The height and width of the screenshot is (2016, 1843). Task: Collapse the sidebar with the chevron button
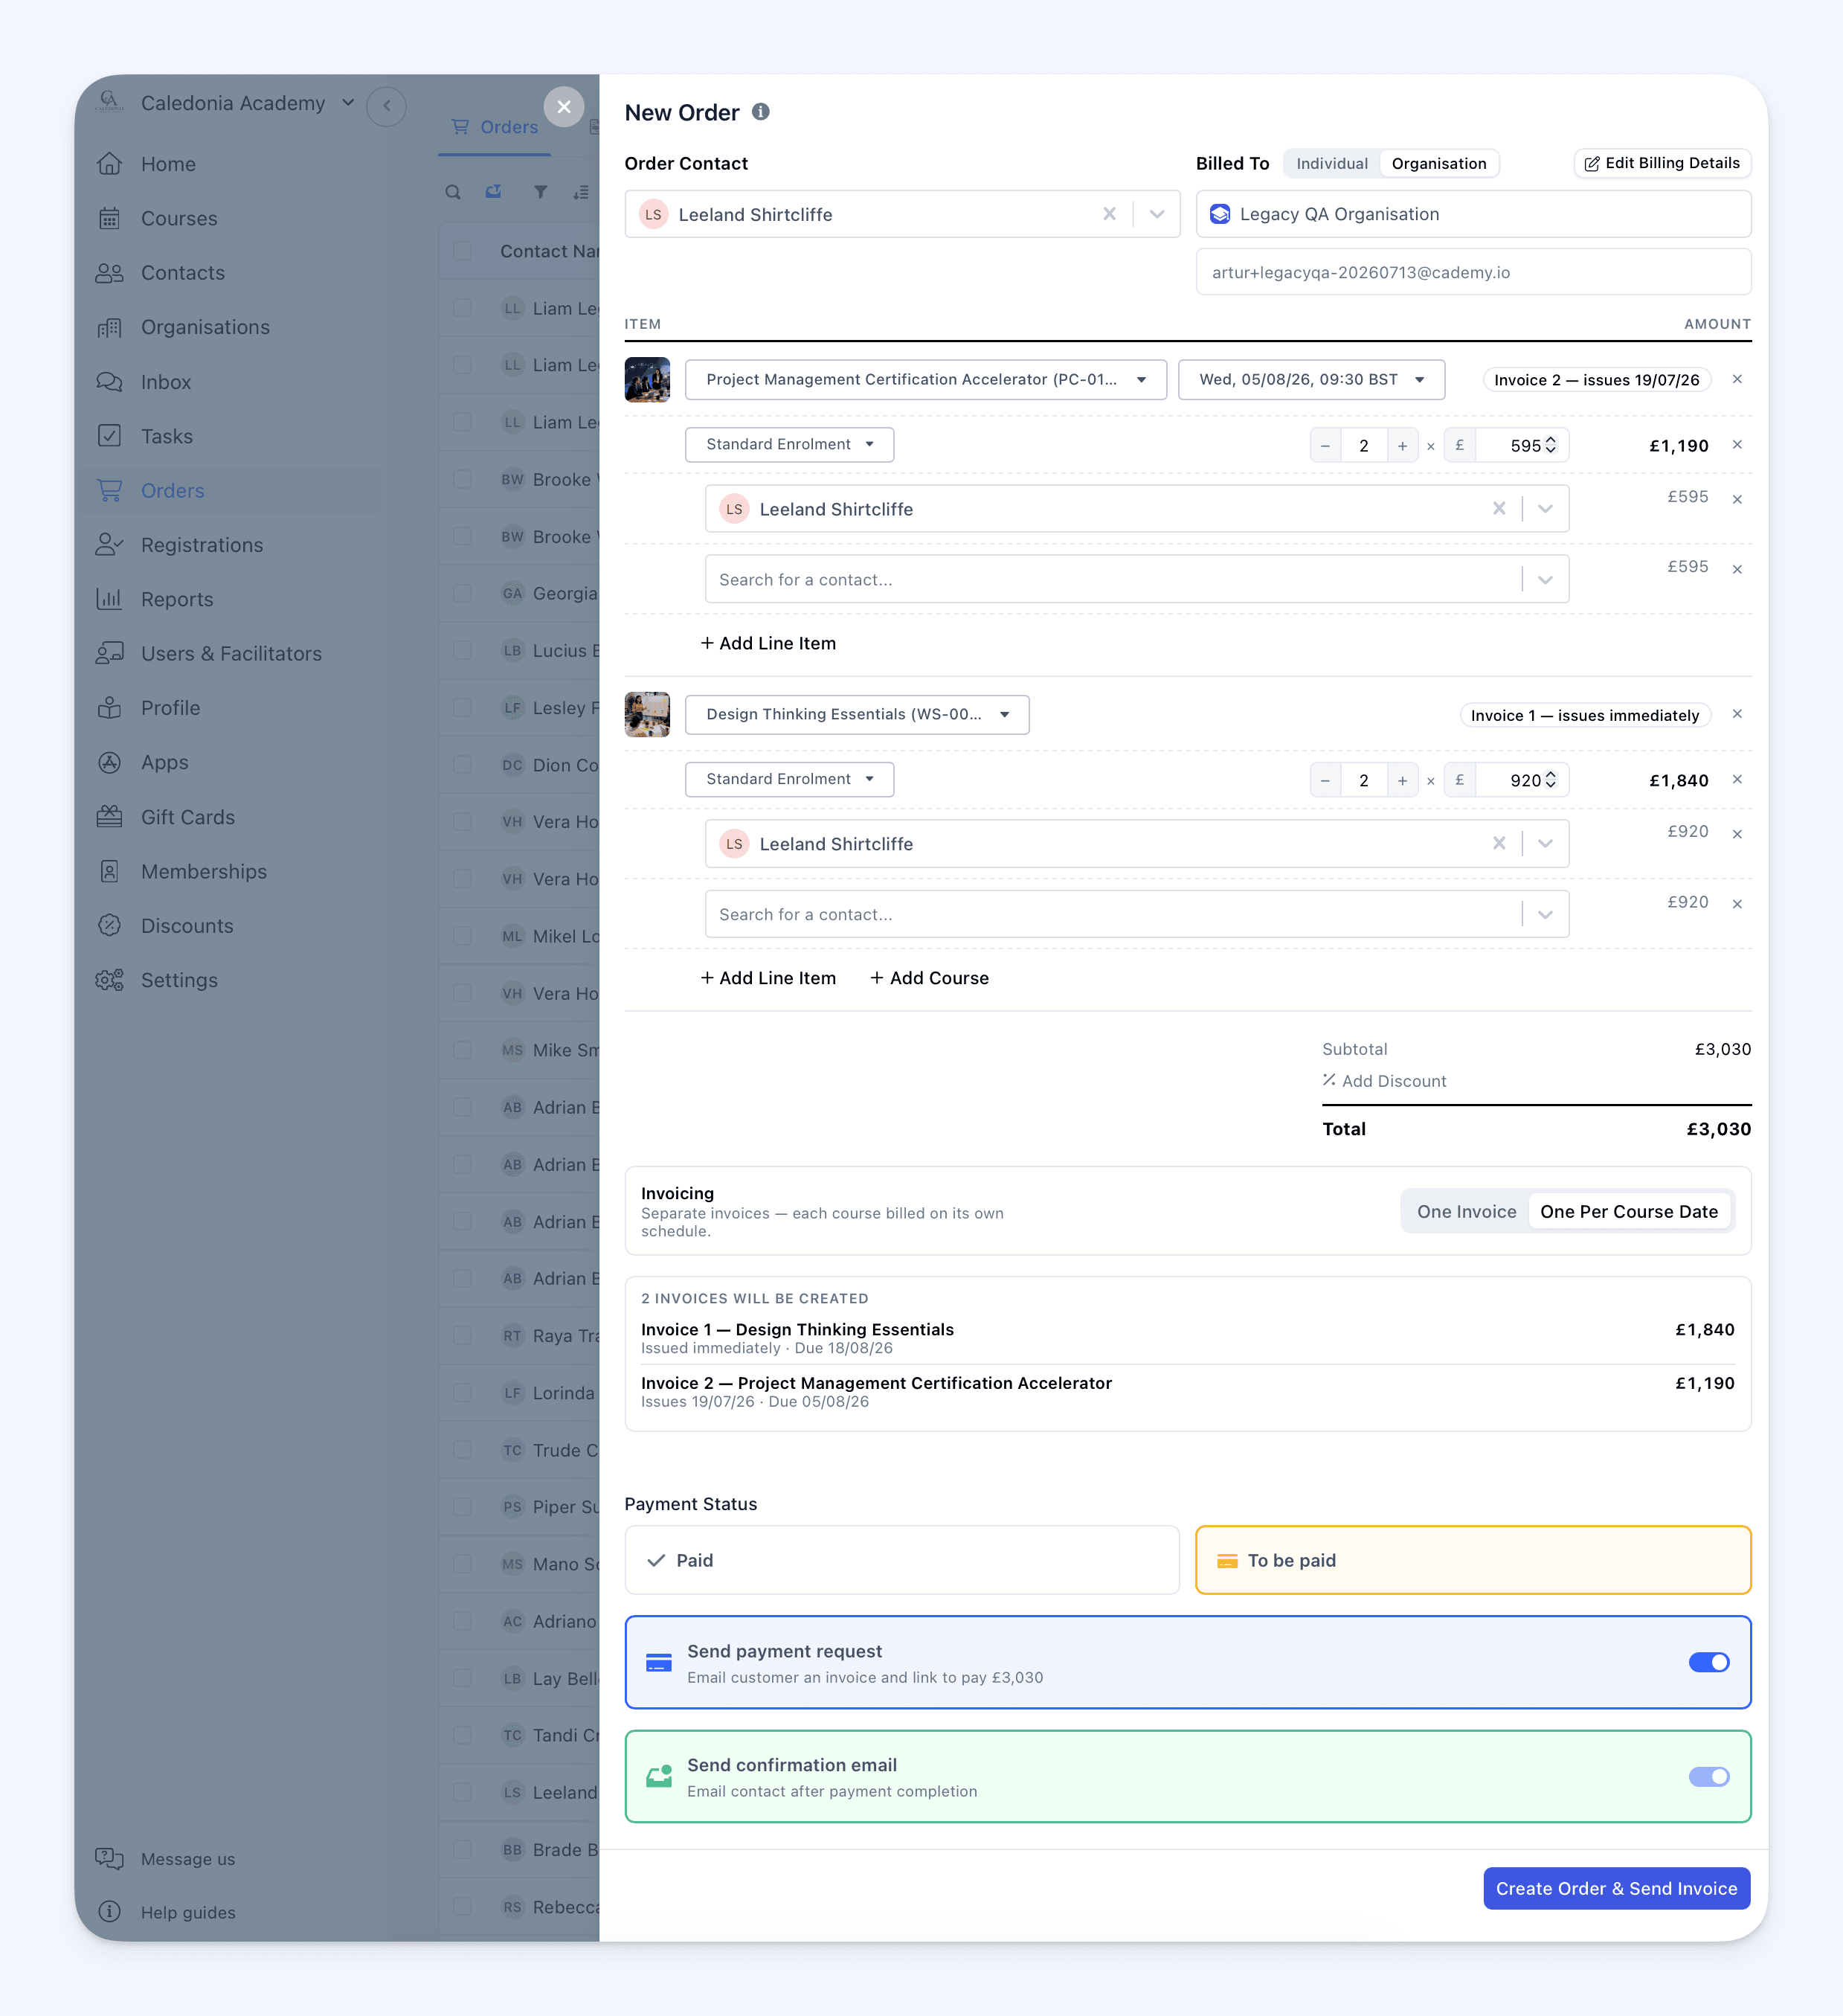click(387, 106)
